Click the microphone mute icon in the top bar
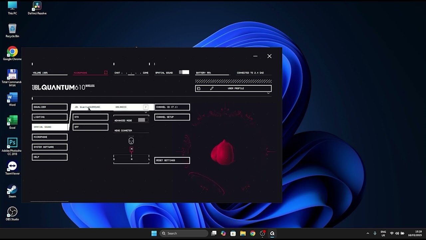 [x=106, y=72]
